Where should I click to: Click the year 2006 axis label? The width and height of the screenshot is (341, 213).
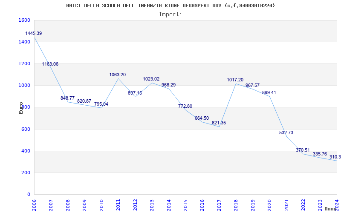34,205
